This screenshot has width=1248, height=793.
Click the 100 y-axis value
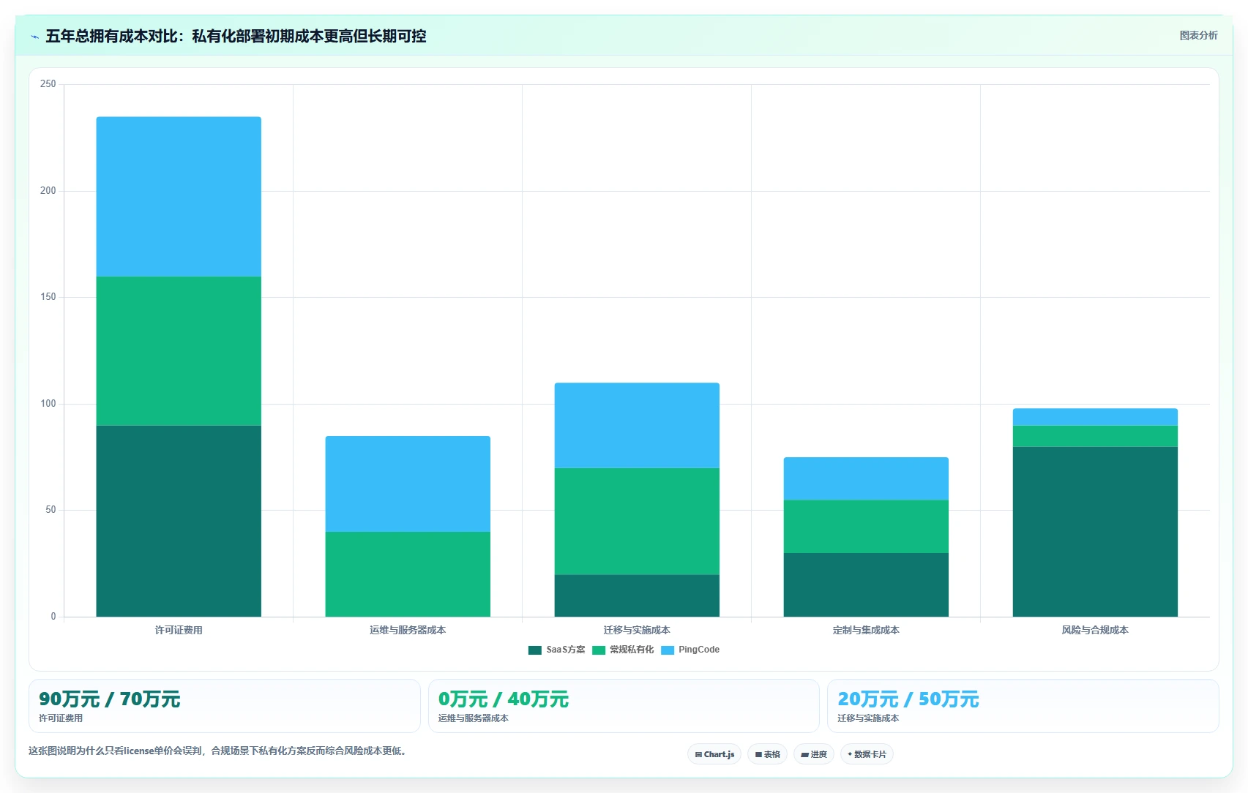coord(48,404)
